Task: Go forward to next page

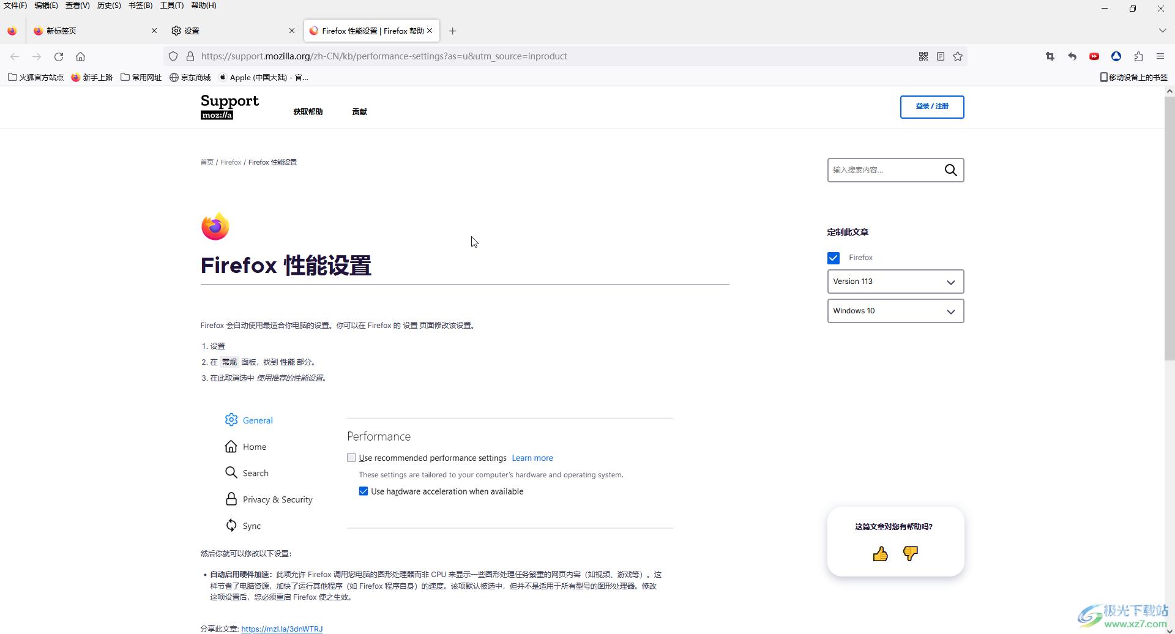Action: tap(37, 56)
